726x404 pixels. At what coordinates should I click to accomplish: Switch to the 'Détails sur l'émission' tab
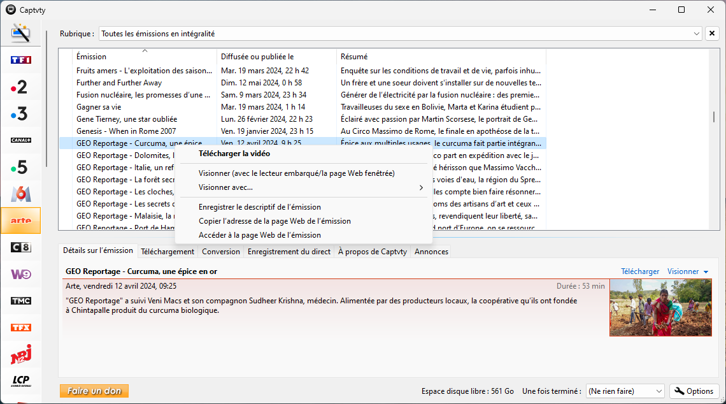(x=98, y=250)
